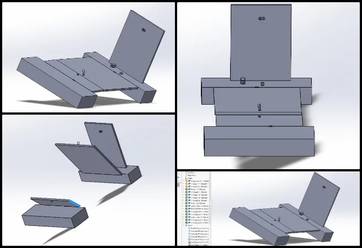
Task: Select the first Coincident mate icon
Action: tap(189, 231)
